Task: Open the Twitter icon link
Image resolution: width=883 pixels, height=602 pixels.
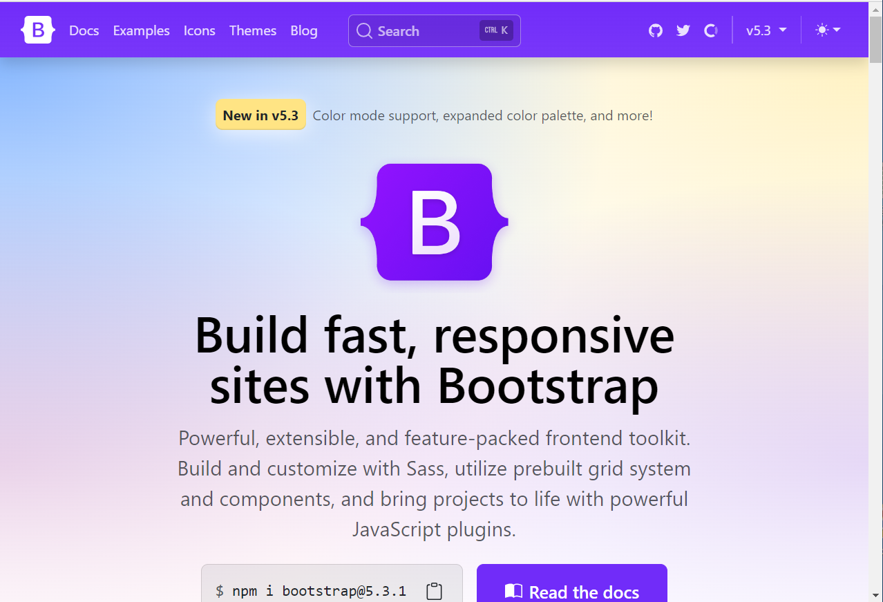Action: point(683,30)
